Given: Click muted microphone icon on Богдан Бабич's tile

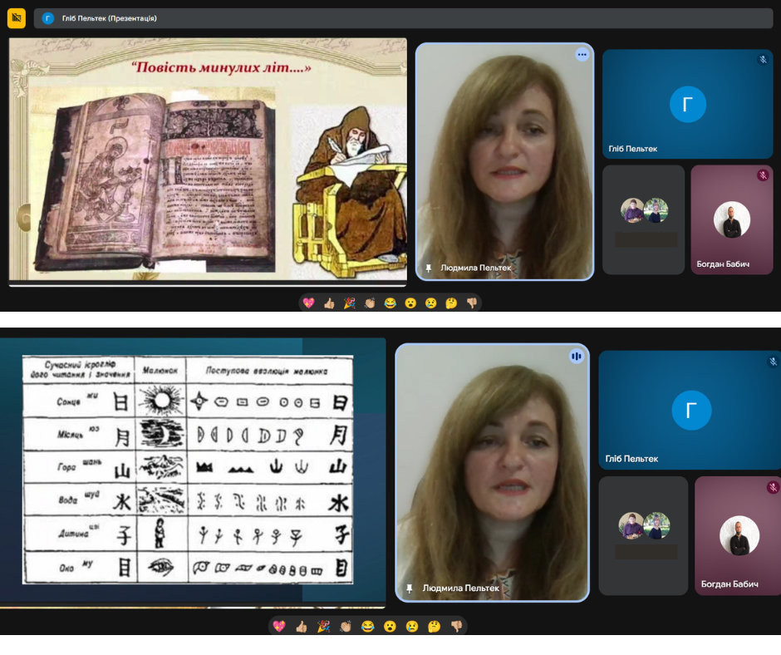Looking at the screenshot, I should coord(762,175).
